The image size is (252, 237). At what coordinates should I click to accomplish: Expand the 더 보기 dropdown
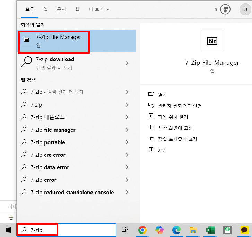(99, 9)
